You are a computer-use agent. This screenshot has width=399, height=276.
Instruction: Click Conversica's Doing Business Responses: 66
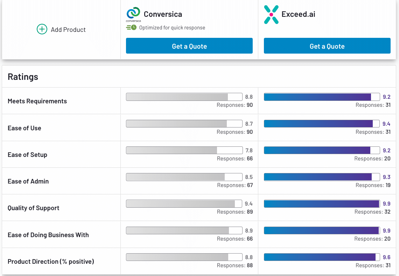(x=235, y=239)
